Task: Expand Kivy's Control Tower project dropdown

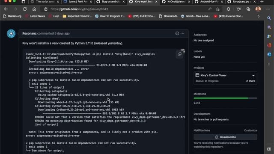Action: [x=253, y=75]
